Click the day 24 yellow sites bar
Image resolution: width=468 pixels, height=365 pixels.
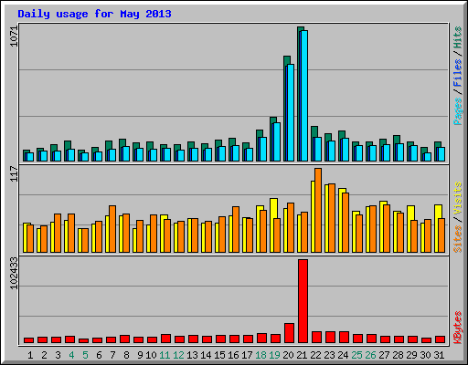[342, 221]
